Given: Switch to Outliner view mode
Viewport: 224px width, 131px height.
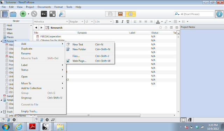Looking at the screenshot, I should tap(131, 14).
